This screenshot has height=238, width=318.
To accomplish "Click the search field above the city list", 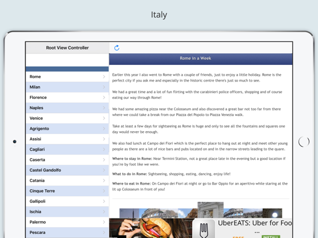I will click(67, 60).
